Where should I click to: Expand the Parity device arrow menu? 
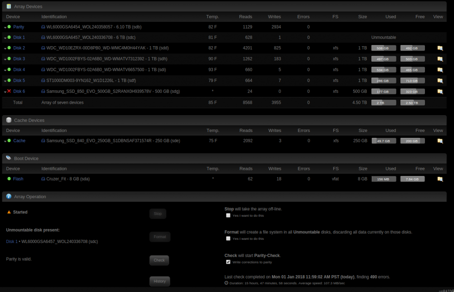coord(5,28)
